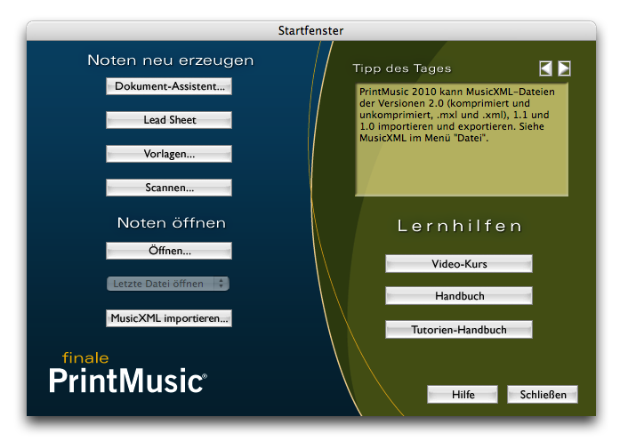The image size is (620, 441).
Task: Click the Öffnen button
Action: 169,251
